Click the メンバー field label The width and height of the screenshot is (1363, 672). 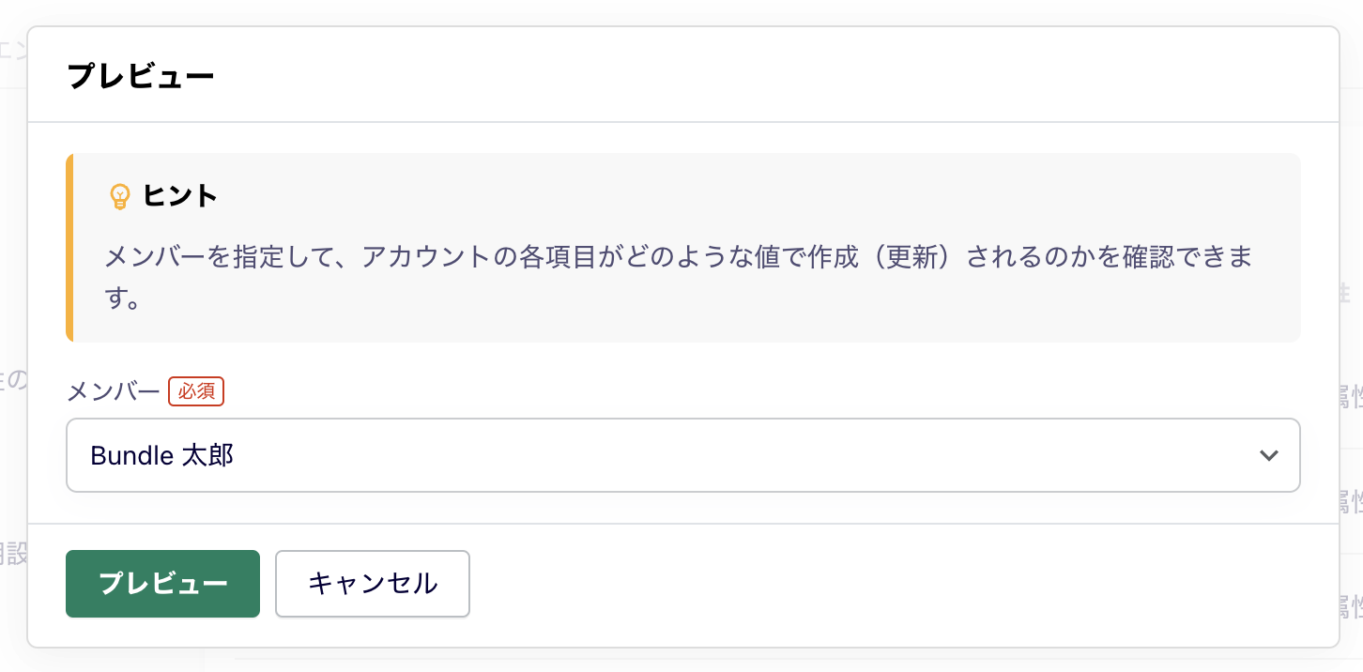pyautogui.click(x=114, y=391)
